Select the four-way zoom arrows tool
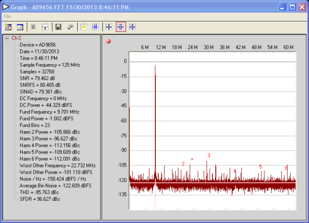Image resolution: width=309 pixels, height=223 pixels. pyautogui.click(x=109, y=27)
